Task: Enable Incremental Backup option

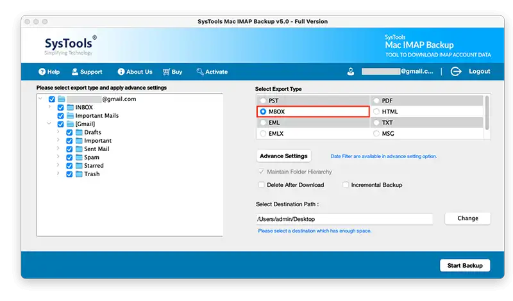Action: [x=346, y=184]
